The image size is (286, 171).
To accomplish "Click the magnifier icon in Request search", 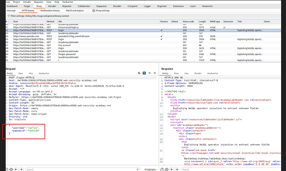I will click(x=137, y=169).
